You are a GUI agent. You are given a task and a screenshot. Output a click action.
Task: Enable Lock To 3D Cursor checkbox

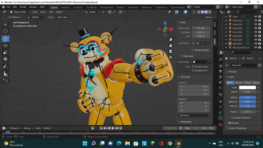[193, 67]
